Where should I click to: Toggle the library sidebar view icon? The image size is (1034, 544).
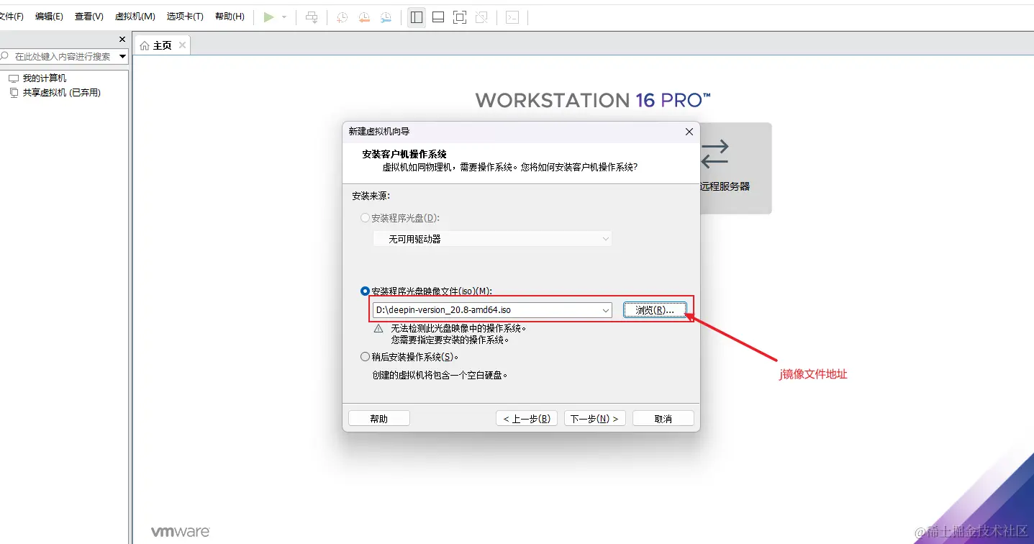click(416, 17)
